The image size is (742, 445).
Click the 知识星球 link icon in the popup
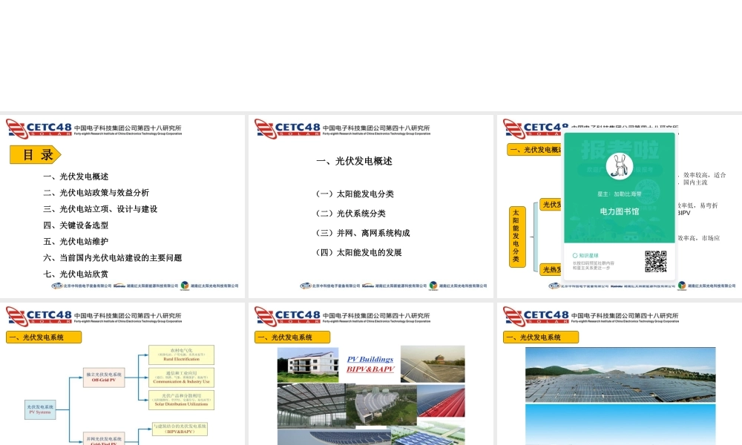click(575, 254)
